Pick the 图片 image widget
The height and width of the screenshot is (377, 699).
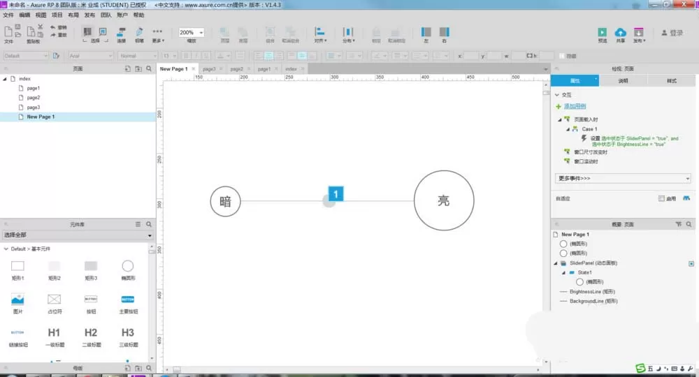[17, 304]
